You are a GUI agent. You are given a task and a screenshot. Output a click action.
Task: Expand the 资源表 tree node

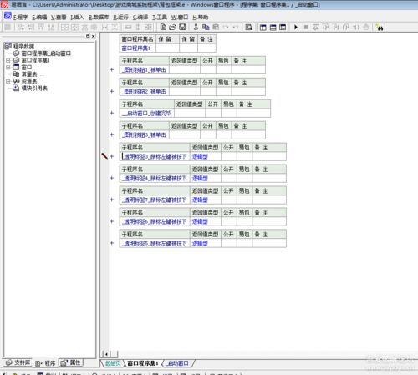(8, 81)
